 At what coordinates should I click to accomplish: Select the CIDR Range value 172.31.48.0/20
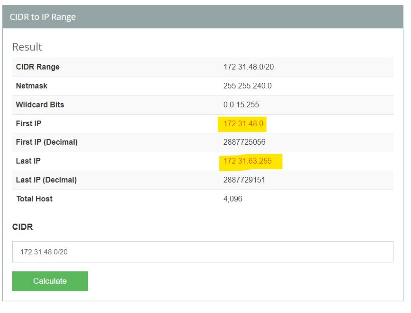(249, 67)
